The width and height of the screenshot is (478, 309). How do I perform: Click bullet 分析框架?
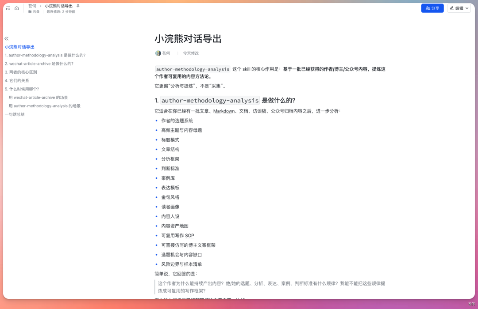click(170, 159)
